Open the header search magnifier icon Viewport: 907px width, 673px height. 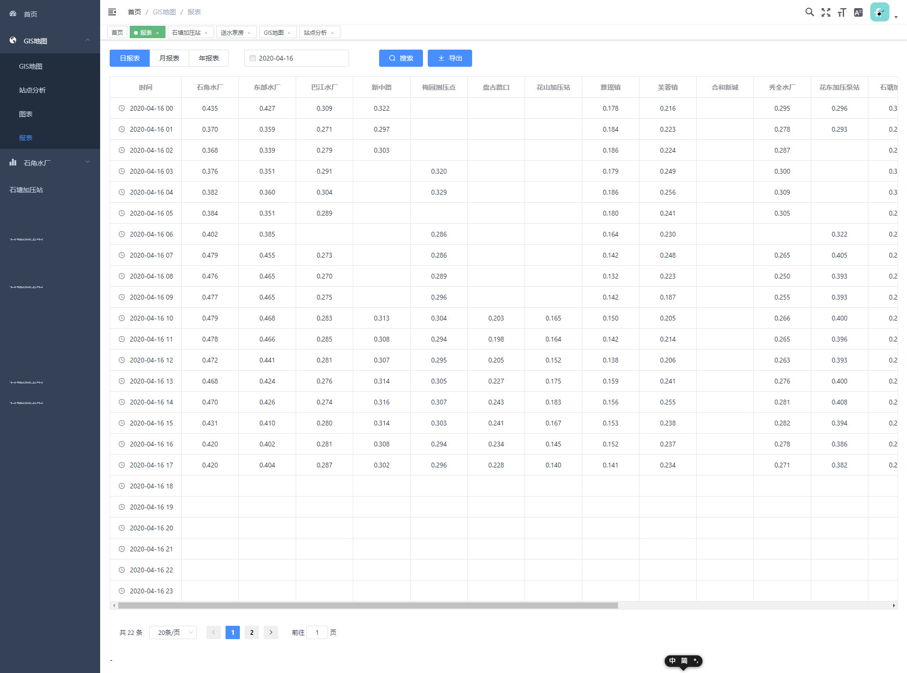[x=809, y=12]
